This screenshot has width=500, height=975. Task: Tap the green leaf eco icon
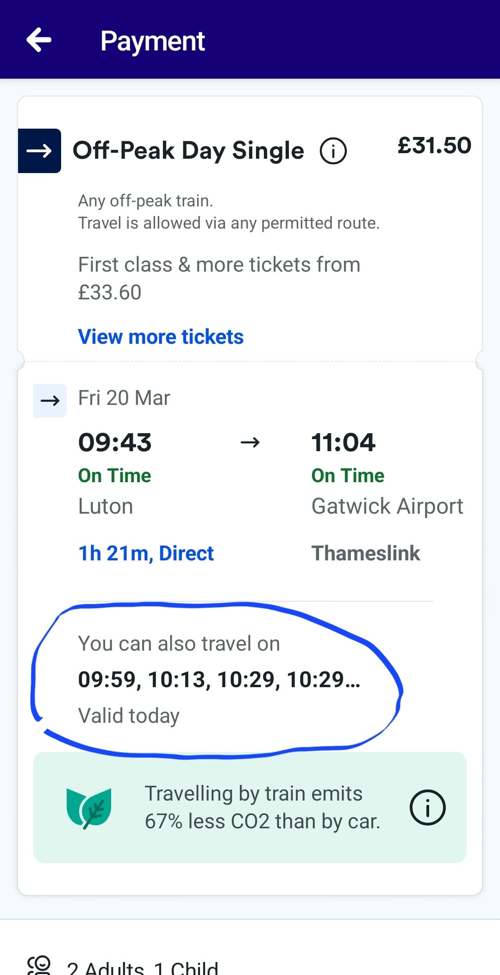click(x=89, y=808)
